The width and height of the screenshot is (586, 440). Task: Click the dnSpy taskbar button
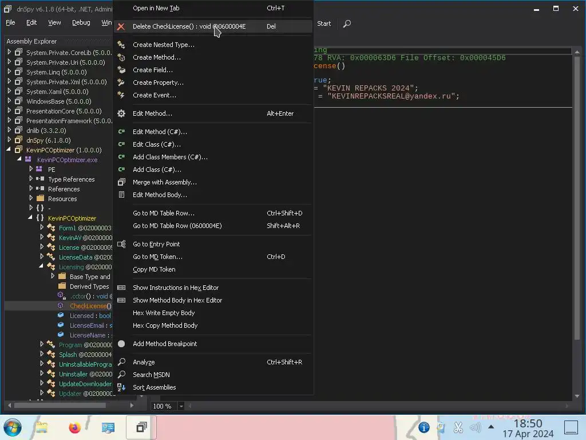click(x=141, y=427)
